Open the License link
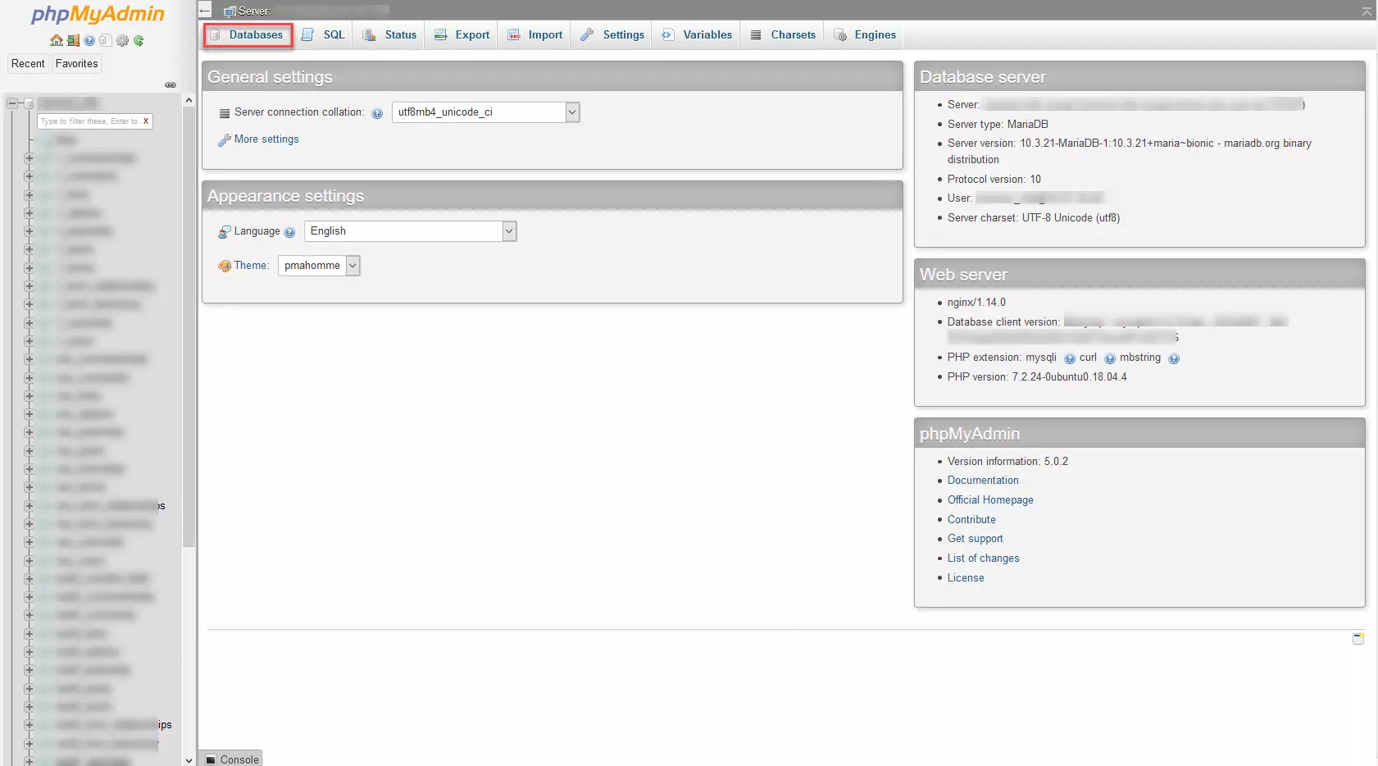1378x766 pixels. (x=966, y=578)
